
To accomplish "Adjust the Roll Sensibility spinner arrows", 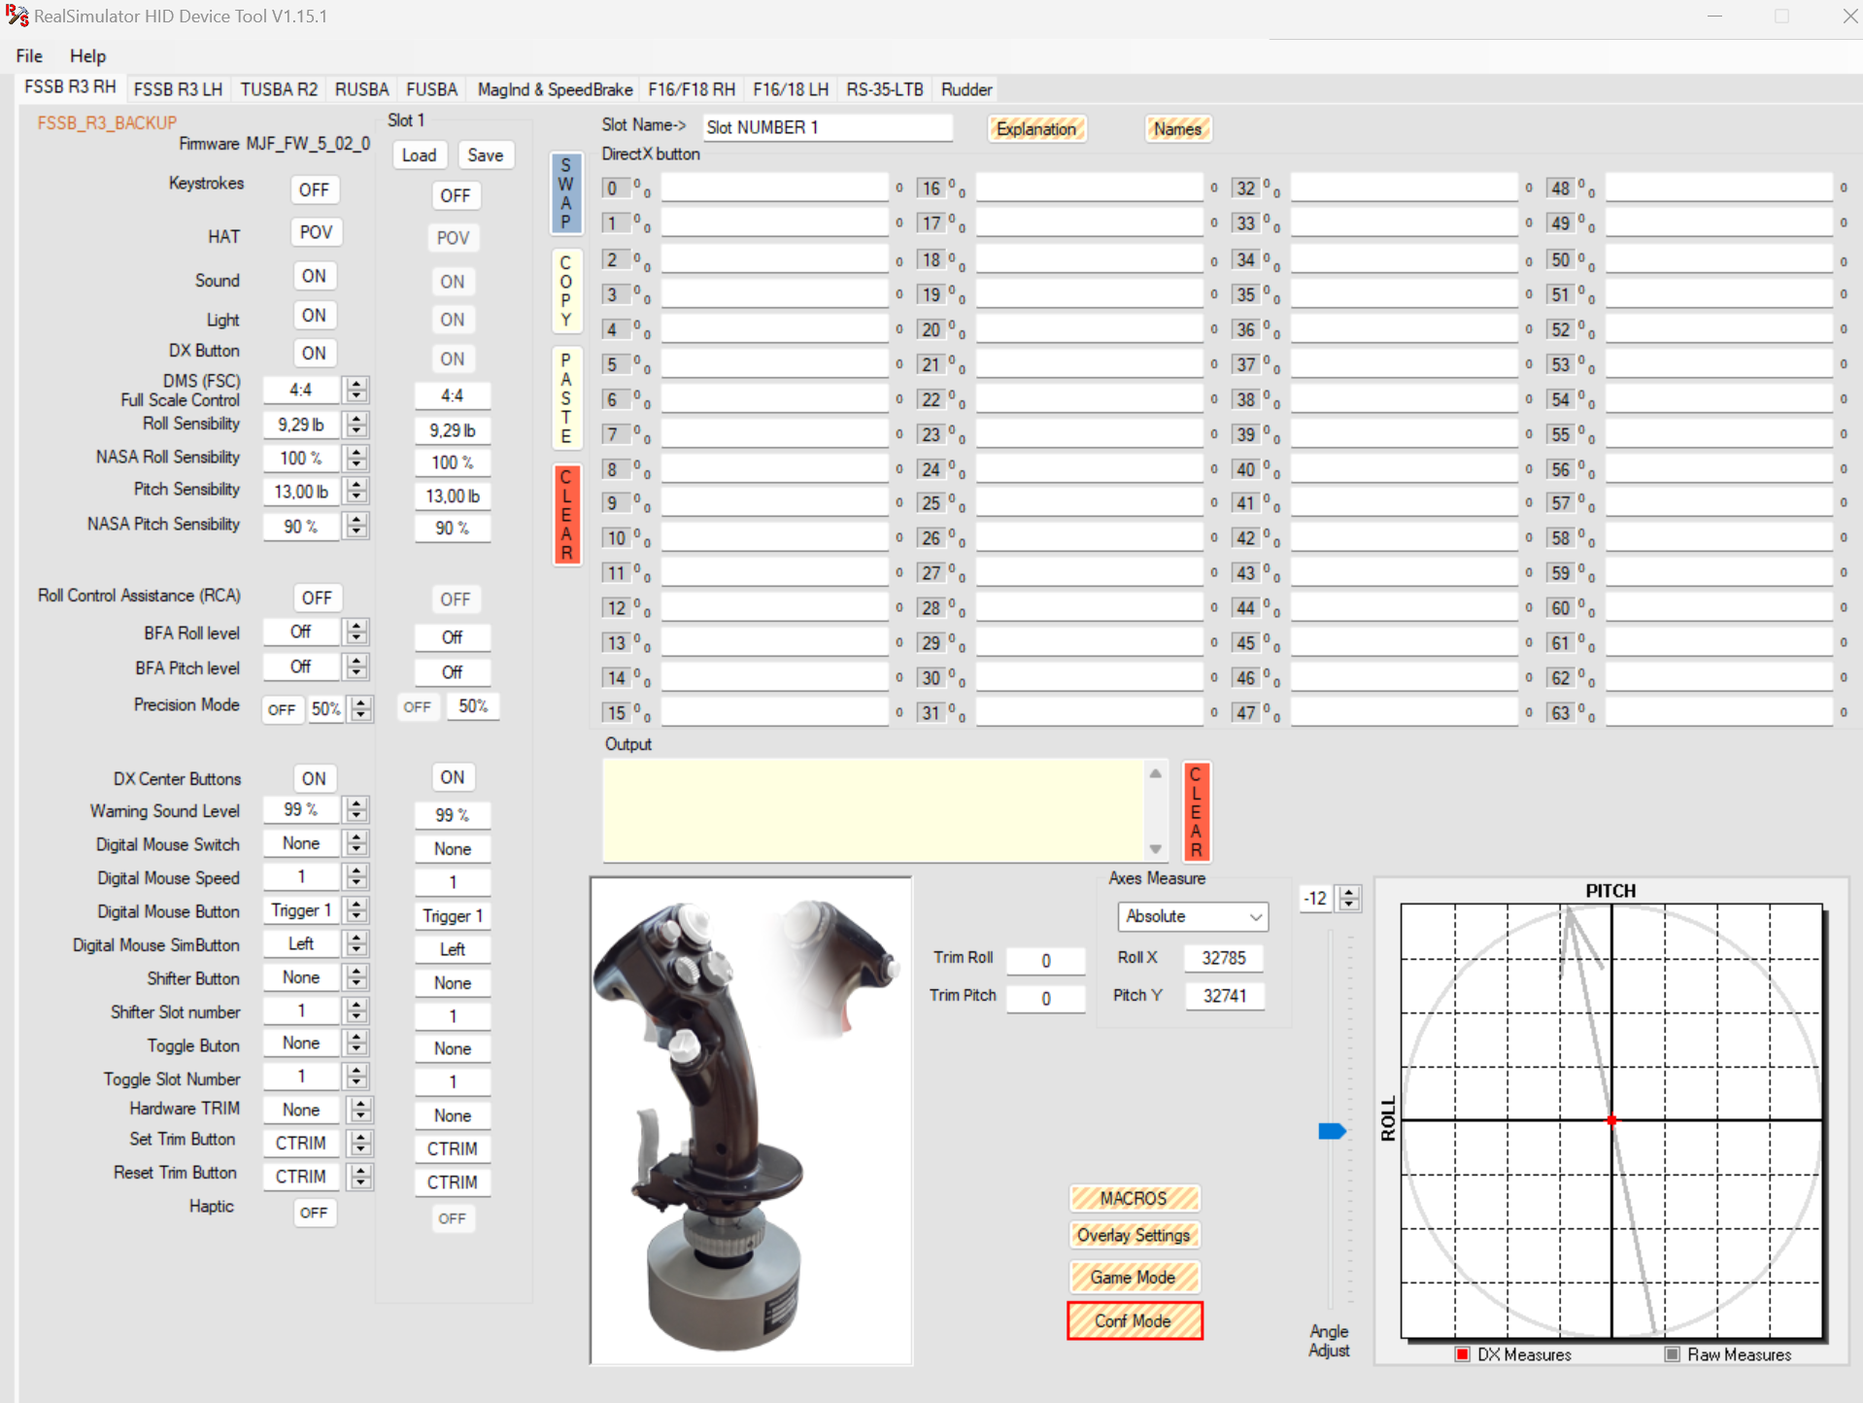I will coord(356,425).
